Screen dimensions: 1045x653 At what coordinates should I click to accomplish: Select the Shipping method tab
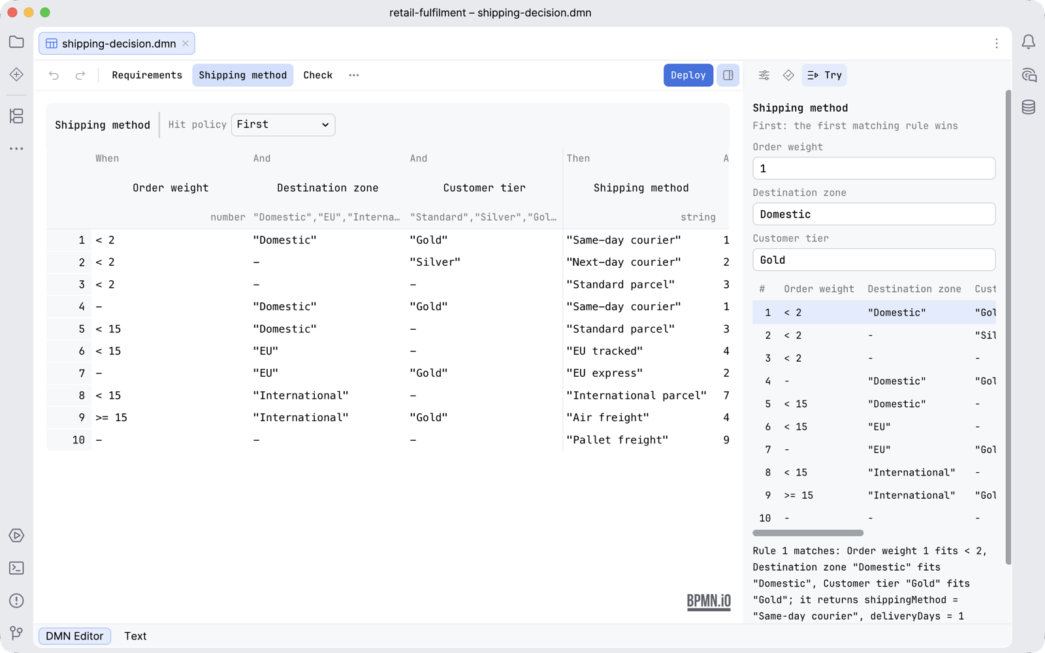[x=242, y=75]
